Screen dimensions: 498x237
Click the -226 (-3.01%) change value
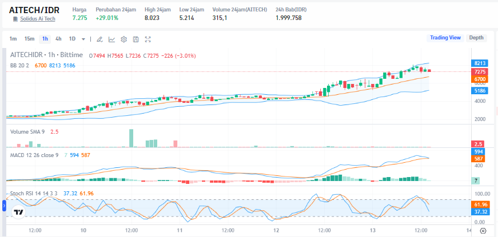[x=178, y=55]
